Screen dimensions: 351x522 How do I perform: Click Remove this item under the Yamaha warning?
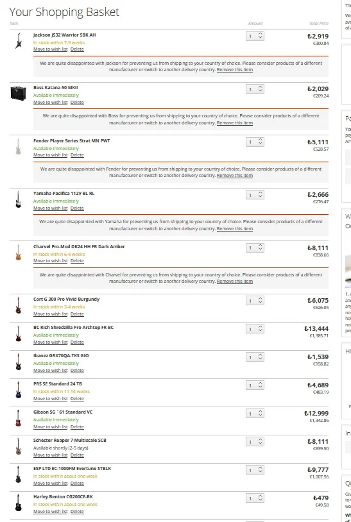[235, 229]
